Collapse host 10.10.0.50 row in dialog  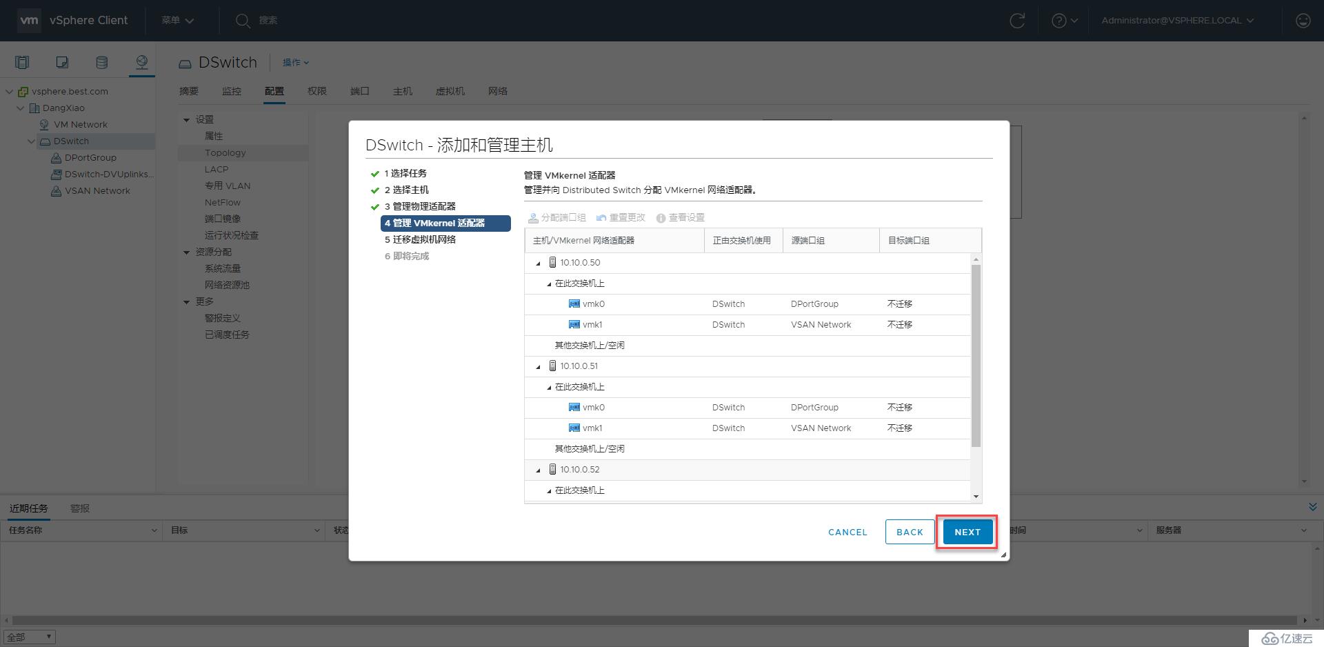tap(539, 263)
